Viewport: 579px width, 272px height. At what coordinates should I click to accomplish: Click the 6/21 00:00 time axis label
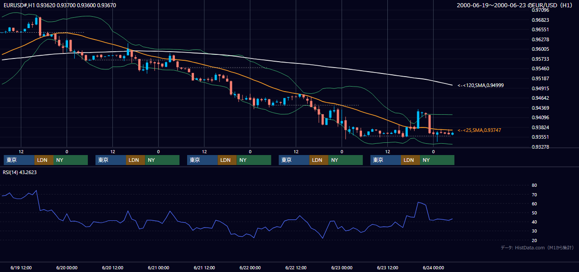click(159, 267)
